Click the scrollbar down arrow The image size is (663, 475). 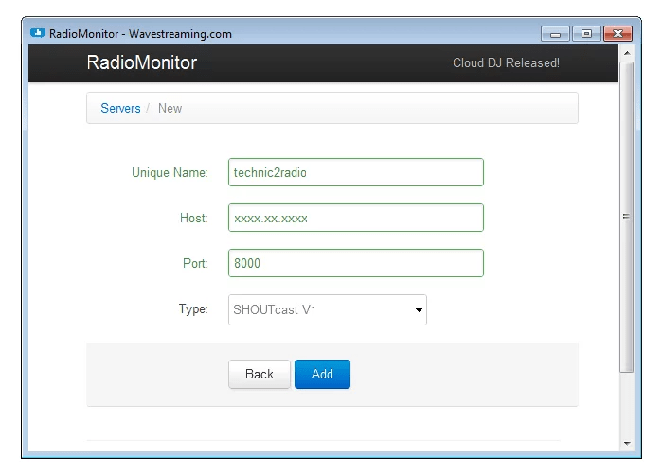click(x=626, y=443)
